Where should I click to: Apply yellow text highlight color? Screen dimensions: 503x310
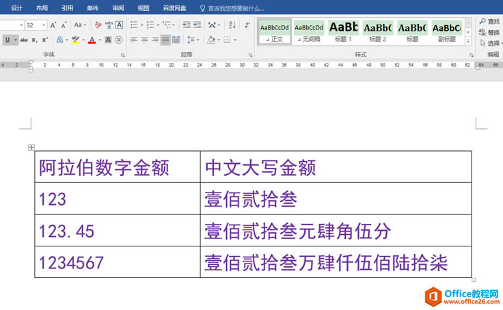75,40
